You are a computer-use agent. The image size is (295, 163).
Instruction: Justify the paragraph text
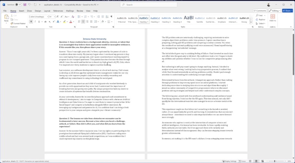pyautogui.click(x=91, y=22)
